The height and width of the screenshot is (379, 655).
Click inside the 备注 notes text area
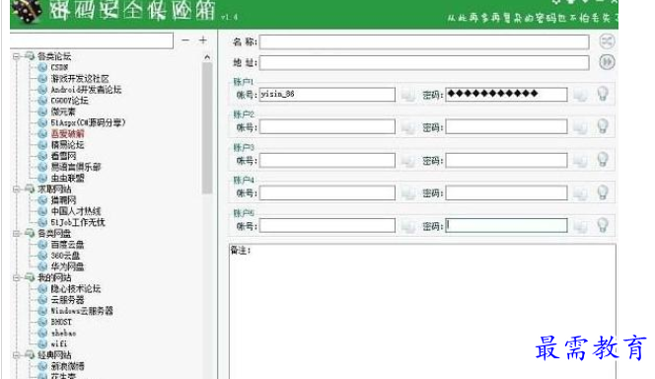(422, 311)
